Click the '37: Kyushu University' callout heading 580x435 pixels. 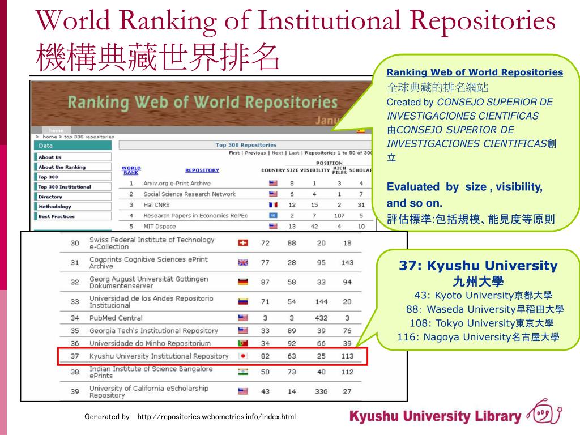(478, 265)
